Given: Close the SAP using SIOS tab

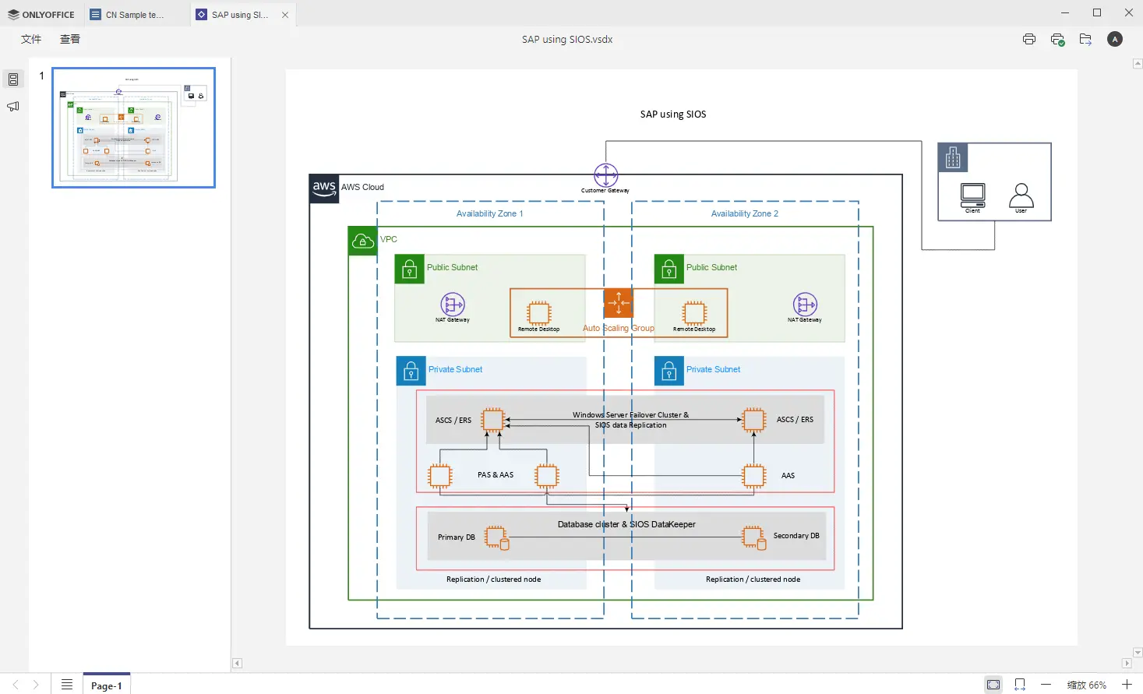Looking at the screenshot, I should pyautogui.click(x=285, y=15).
